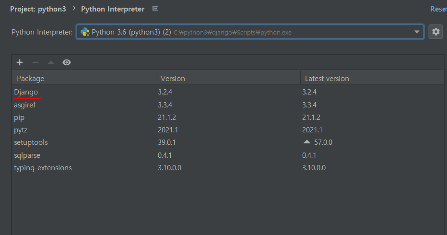The height and width of the screenshot is (235, 447).
Task: Click the upgrade arrow next to 57.0.0
Action: tap(307, 142)
